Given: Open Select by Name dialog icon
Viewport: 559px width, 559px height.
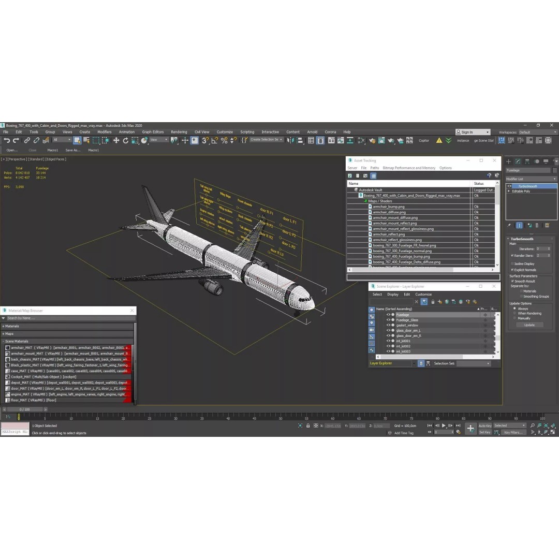Looking at the screenshot, I should 86,140.
